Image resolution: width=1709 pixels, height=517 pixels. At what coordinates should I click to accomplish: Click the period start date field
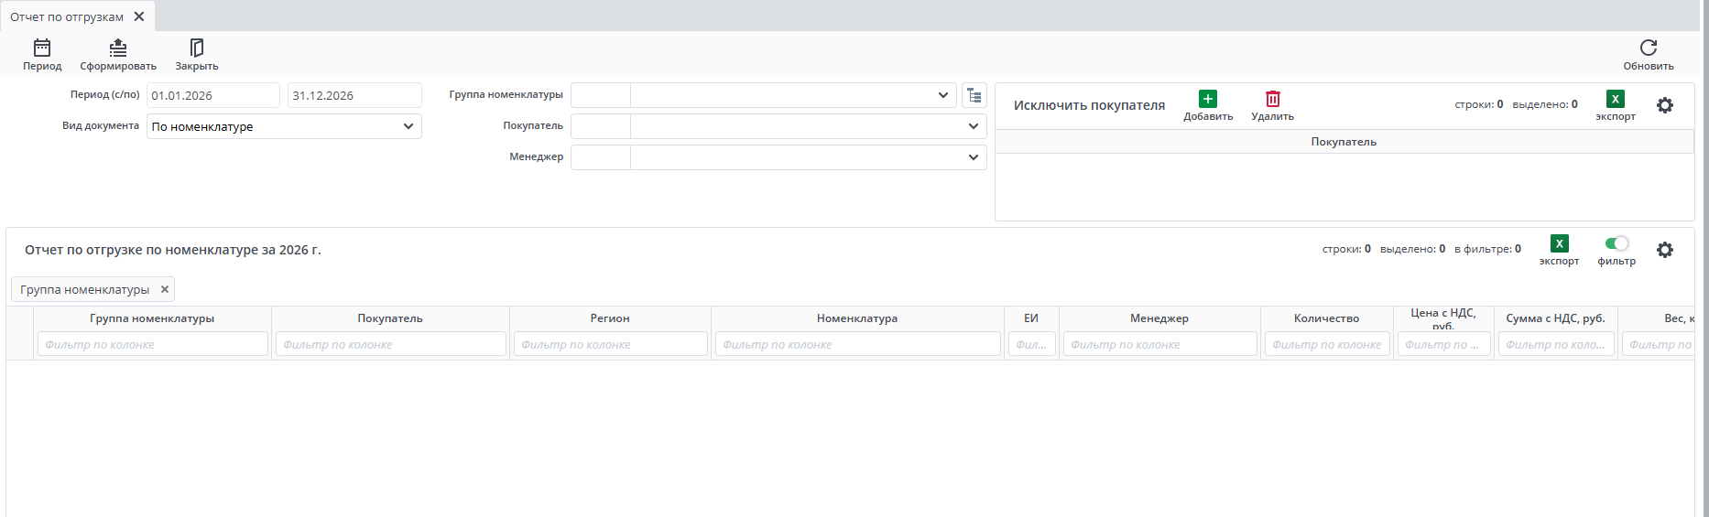pyautogui.click(x=212, y=95)
